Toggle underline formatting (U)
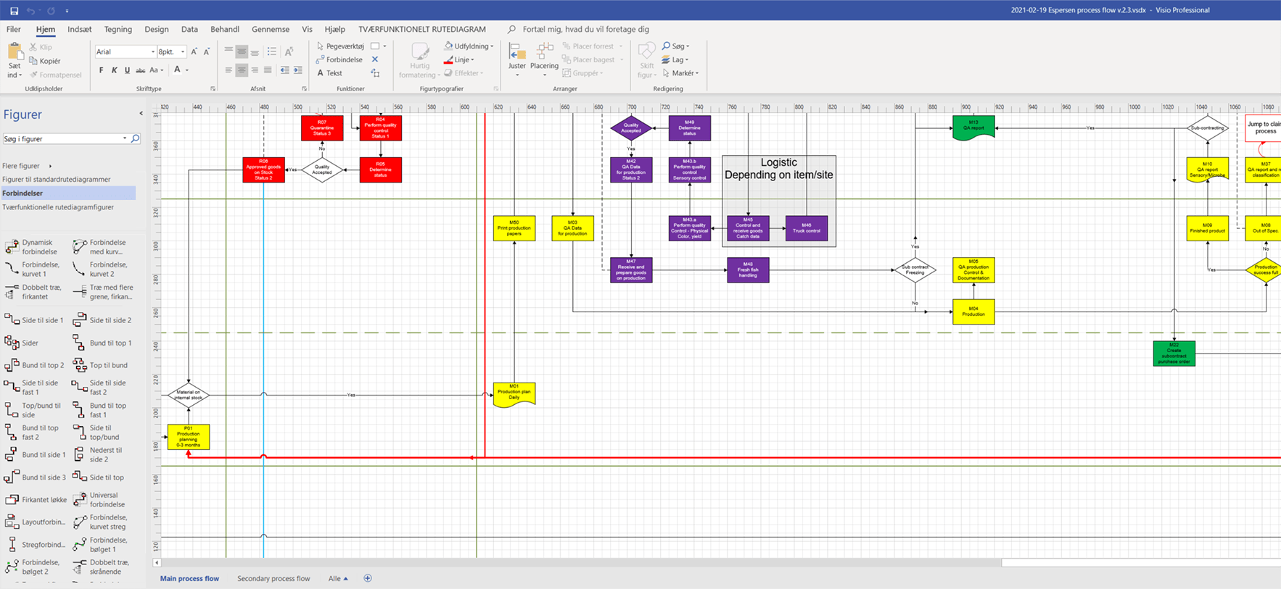 pyautogui.click(x=127, y=70)
